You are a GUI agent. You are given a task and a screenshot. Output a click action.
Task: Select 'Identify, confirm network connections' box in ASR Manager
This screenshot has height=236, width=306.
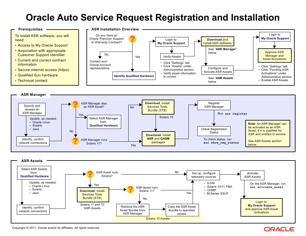click(x=33, y=141)
